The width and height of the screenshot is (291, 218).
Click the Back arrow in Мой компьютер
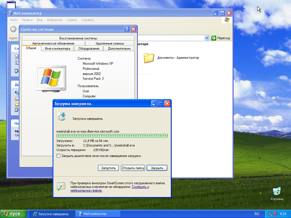click(x=13, y=29)
